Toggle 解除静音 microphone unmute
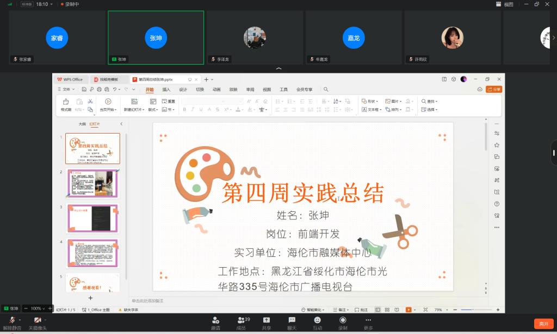 click(x=12, y=320)
